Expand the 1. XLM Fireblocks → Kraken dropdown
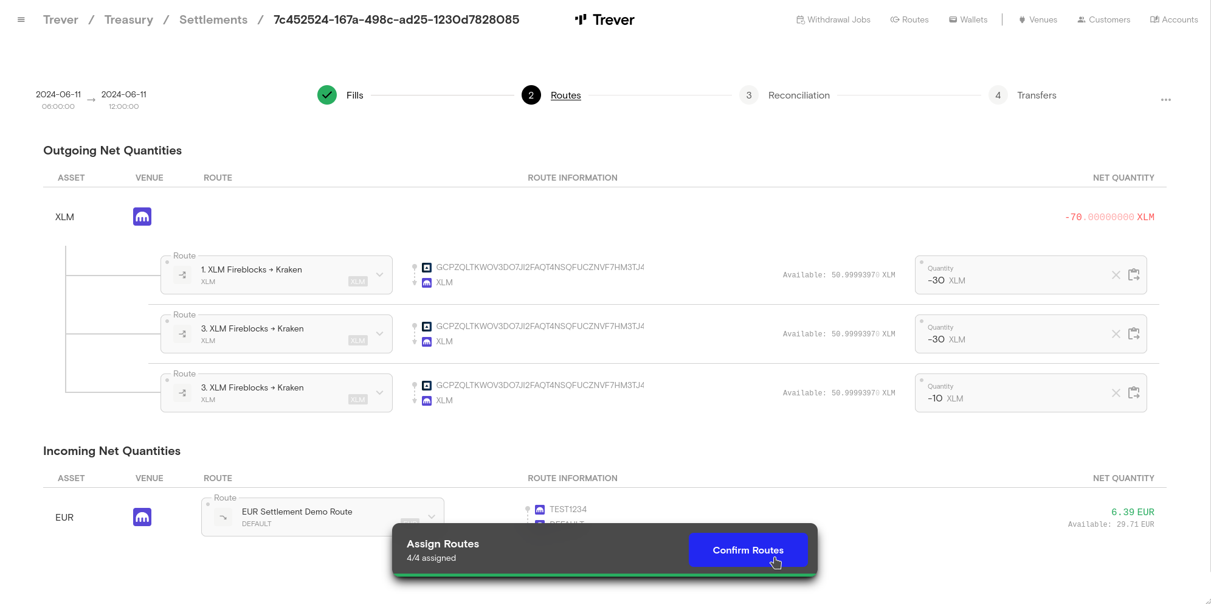This screenshot has width=1211, height=604. coord(379,275)
